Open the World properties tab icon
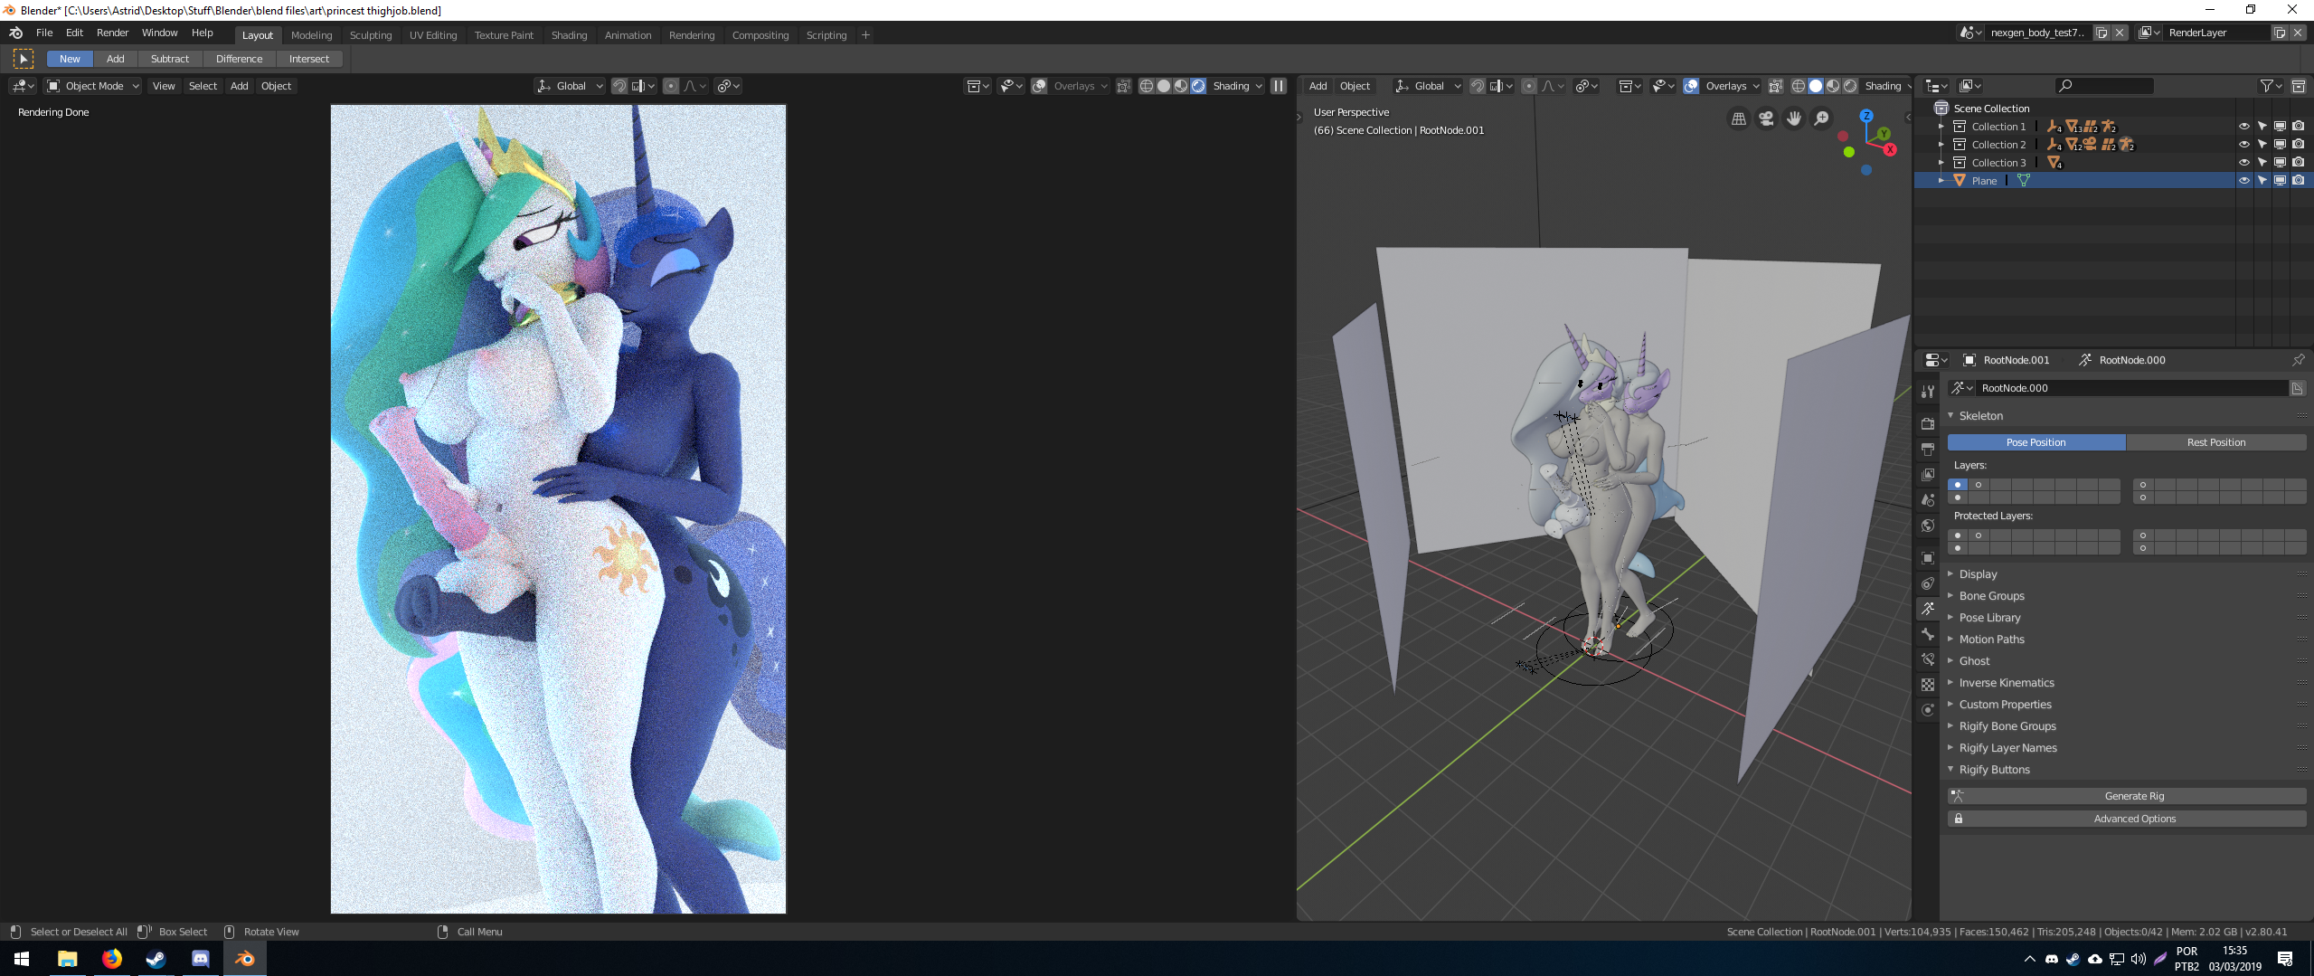Image resolution: width=2314 pixels, height=976 pixels. click(1928, 526)
